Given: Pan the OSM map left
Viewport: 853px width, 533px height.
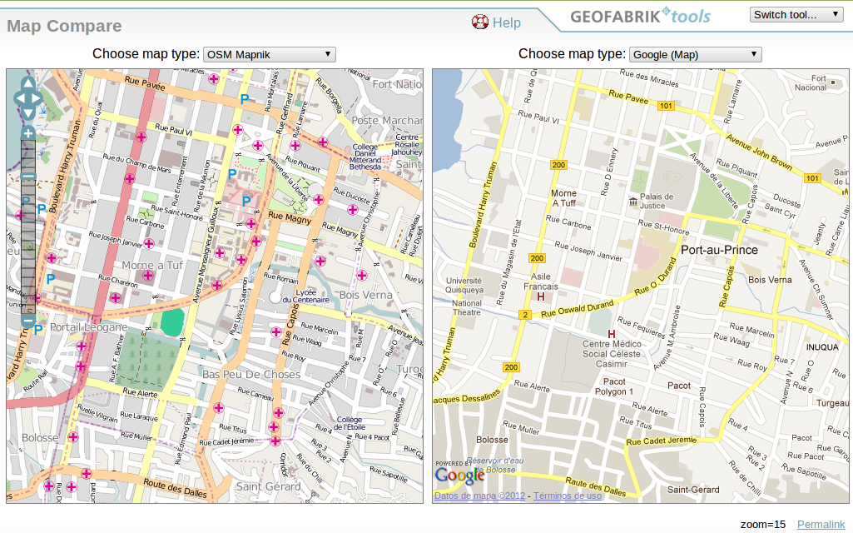Looking at the screenshot, I should pos(19,98).
